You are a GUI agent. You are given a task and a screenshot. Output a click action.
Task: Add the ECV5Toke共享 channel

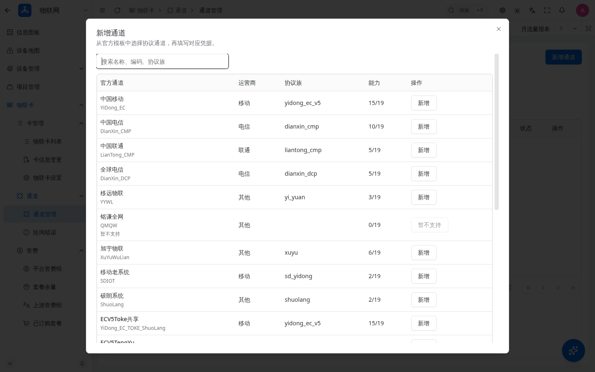[424, 323]
